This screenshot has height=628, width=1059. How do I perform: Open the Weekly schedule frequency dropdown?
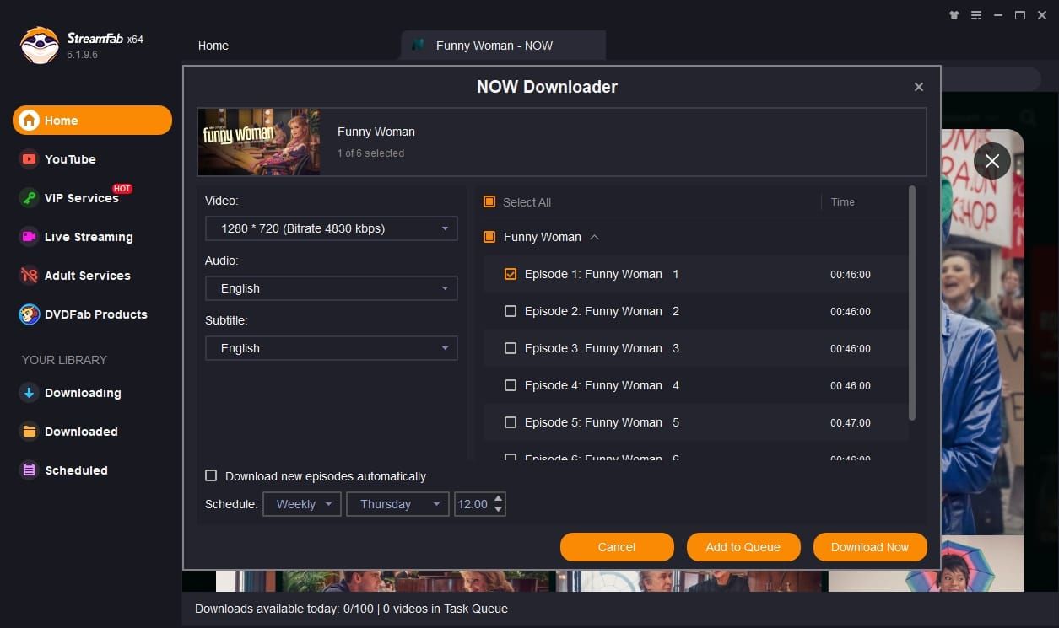point(302,504)
